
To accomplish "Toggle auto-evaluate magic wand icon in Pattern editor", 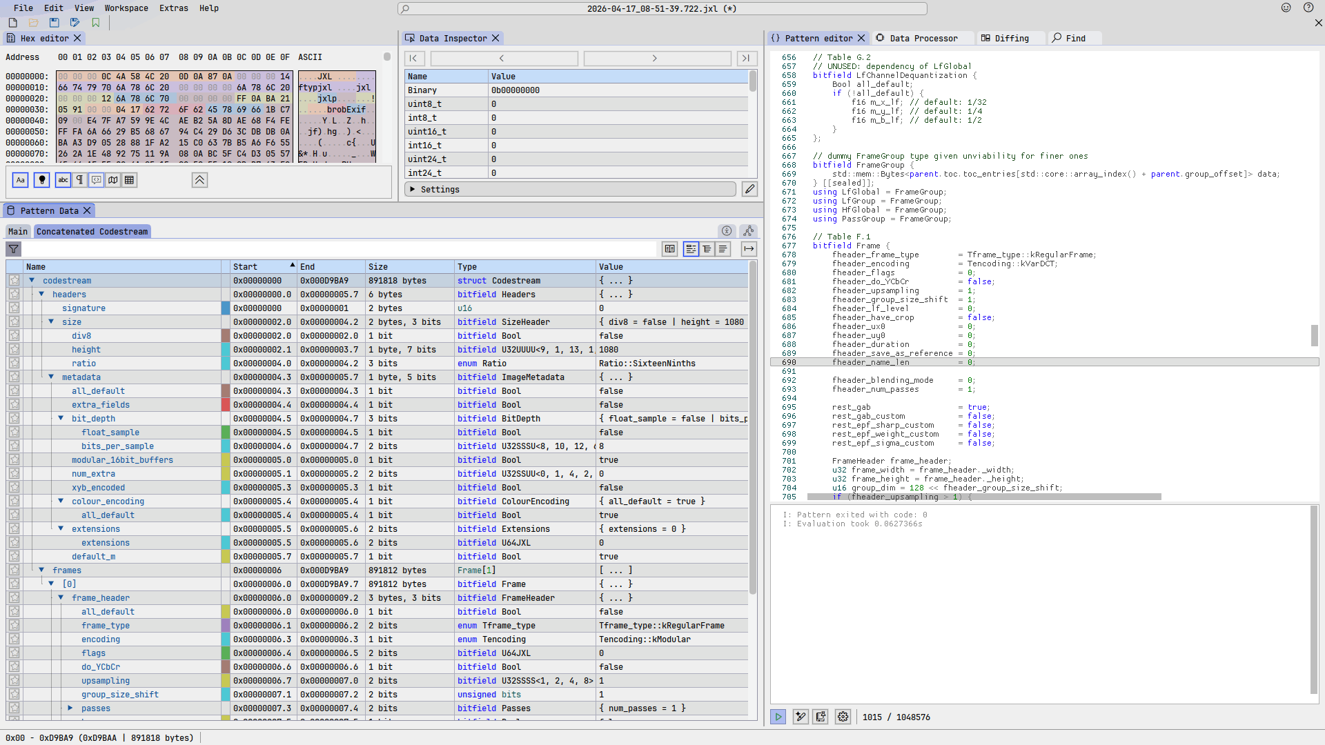I will pos(801,717).
